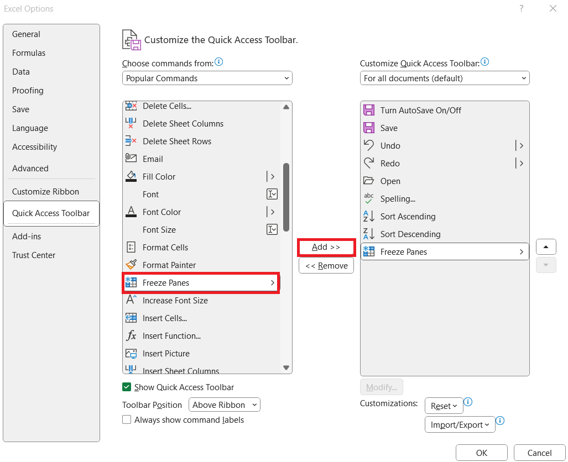The width and height of the screenshot is (568, 462).
Task: Click the Format Cells icon
Action: pyautogui.click(x=131, y=247)
